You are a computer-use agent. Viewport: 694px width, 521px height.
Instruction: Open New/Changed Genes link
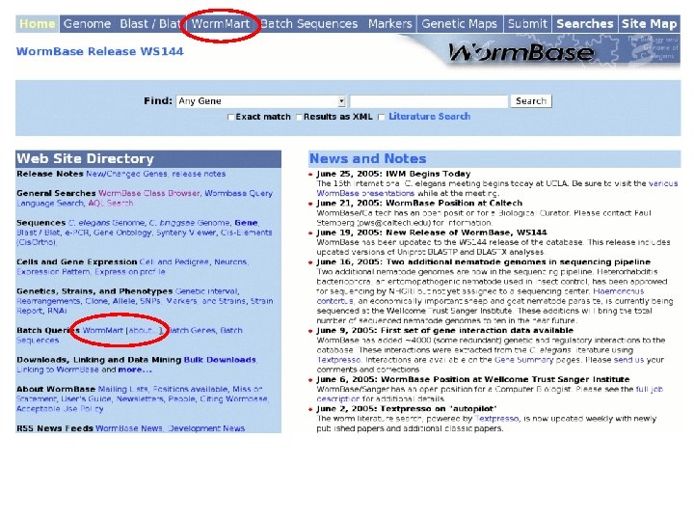(126, 174)
